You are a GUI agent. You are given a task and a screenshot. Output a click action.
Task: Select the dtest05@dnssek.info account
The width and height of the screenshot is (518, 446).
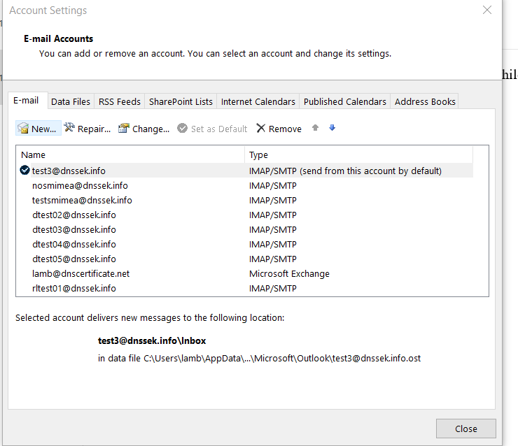pos(244,259)
